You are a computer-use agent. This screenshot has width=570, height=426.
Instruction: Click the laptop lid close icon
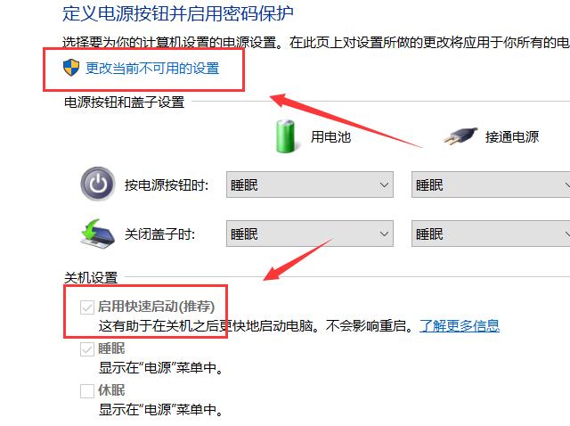coord(97,233)
